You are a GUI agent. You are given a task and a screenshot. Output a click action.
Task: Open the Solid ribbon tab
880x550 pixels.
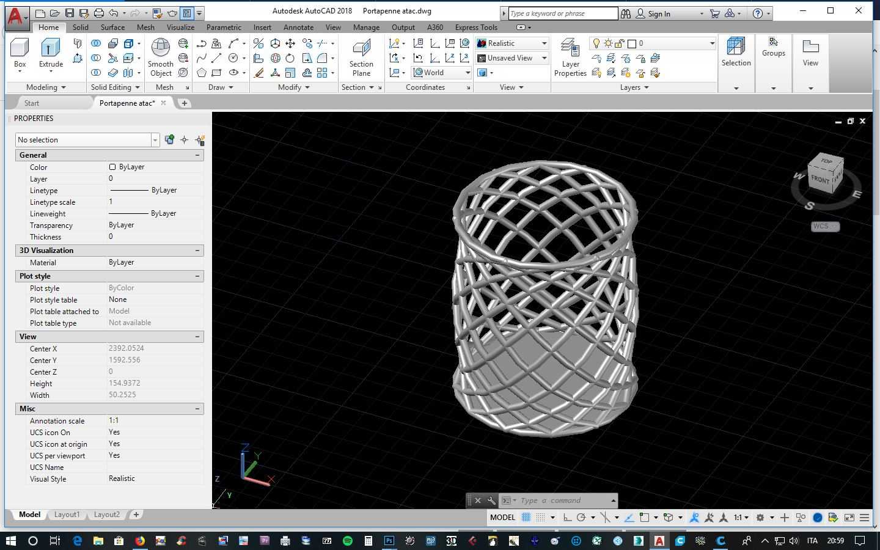coord(80,28)
